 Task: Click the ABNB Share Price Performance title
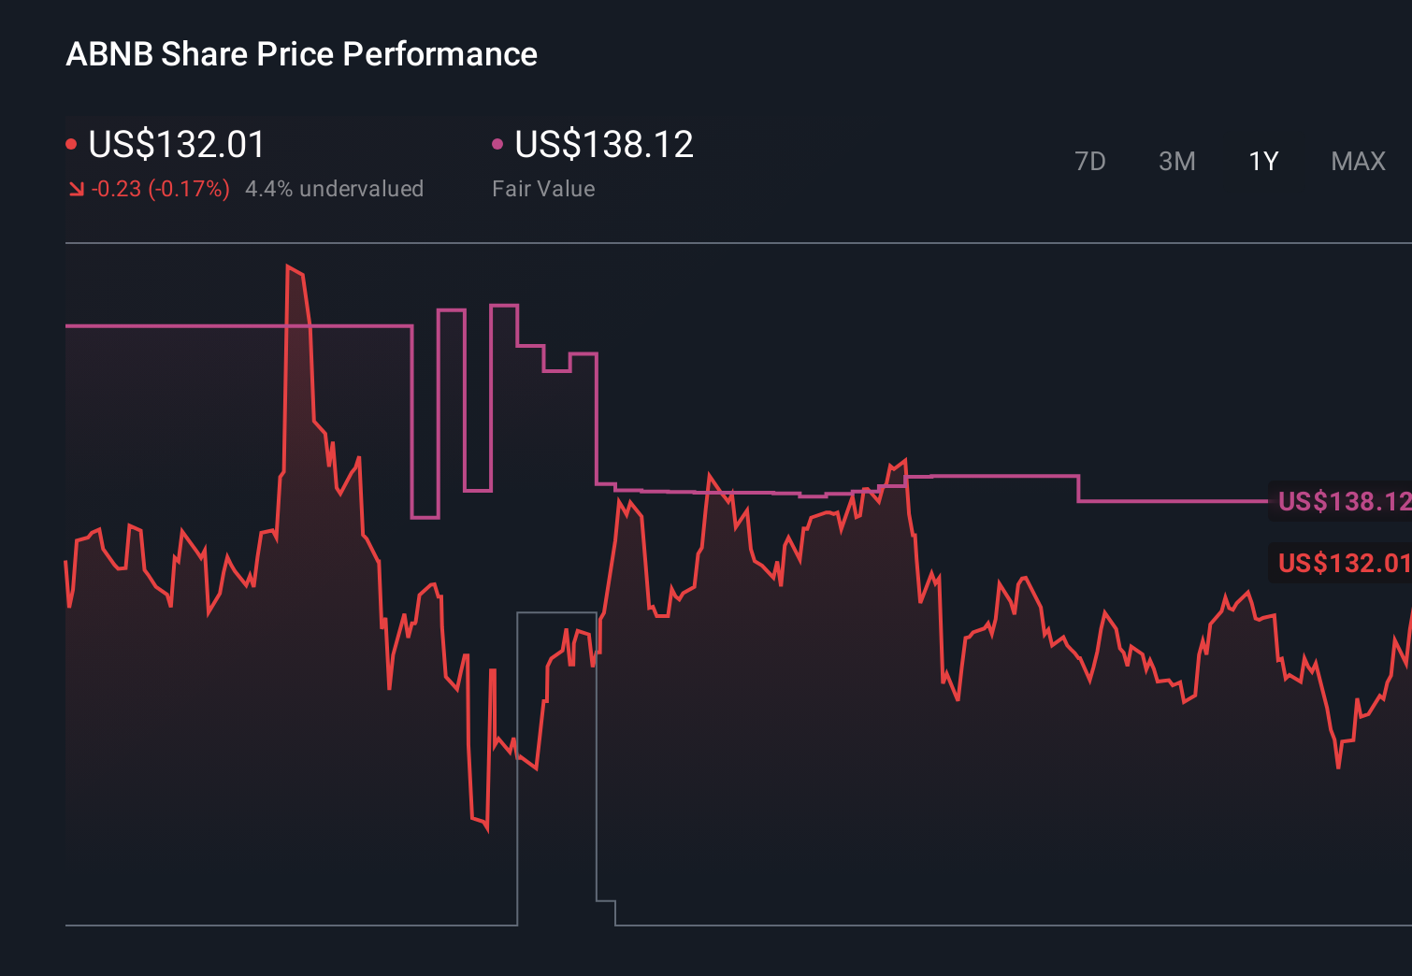301,54
